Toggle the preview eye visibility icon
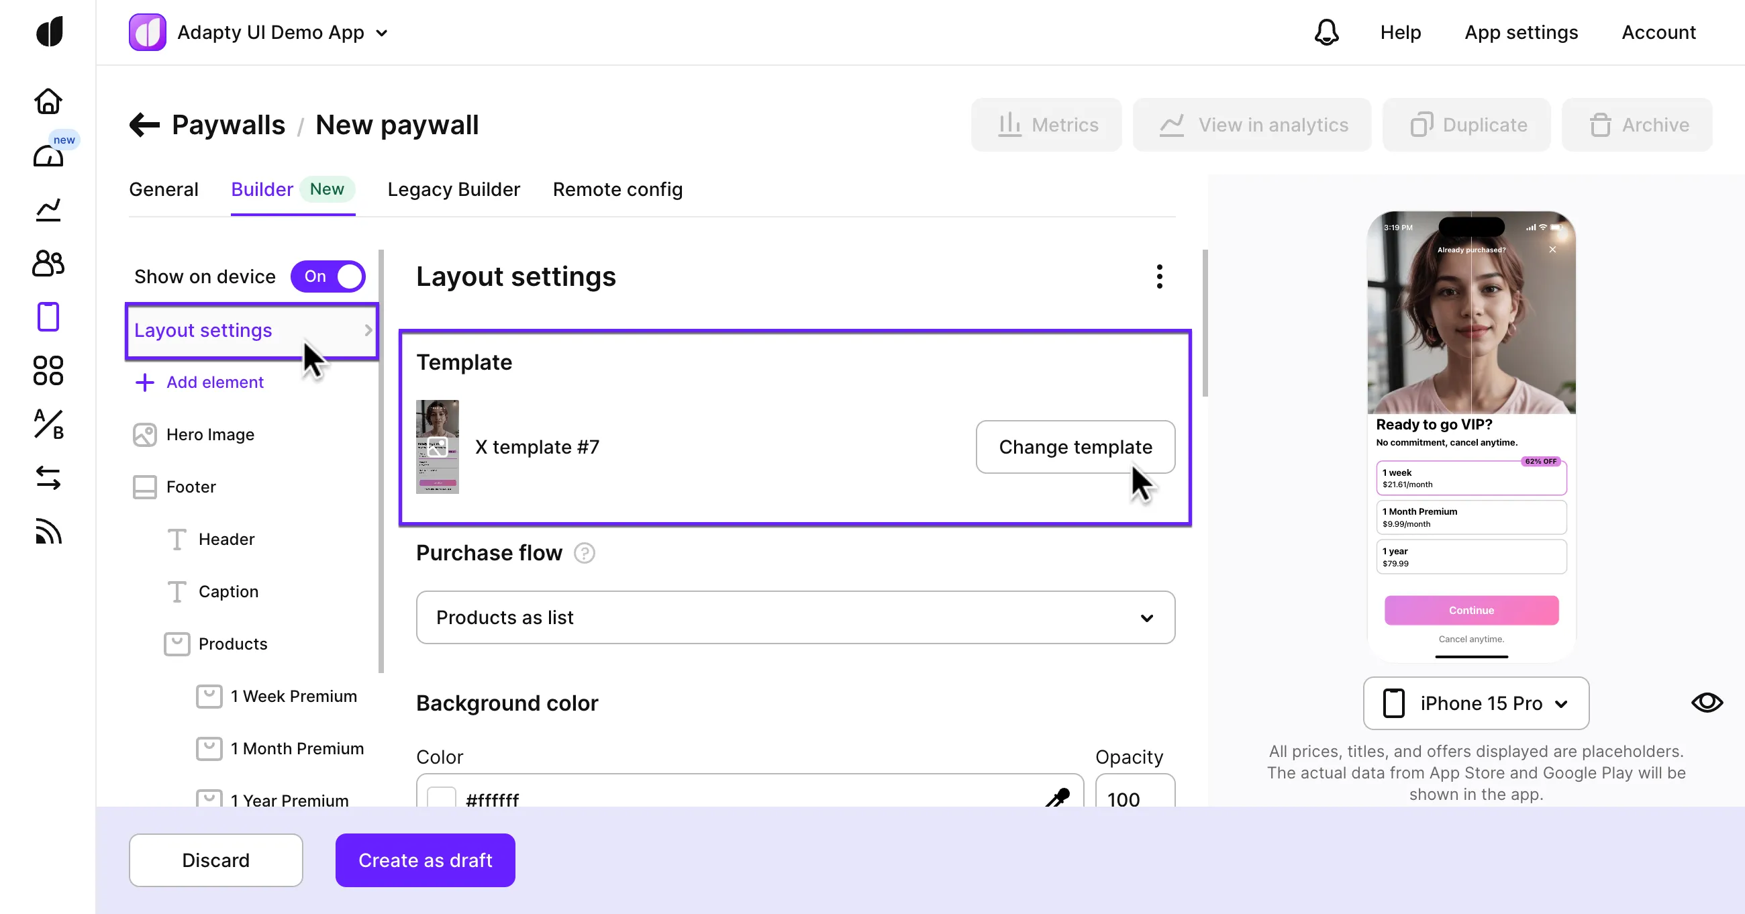 point(1706,703)
